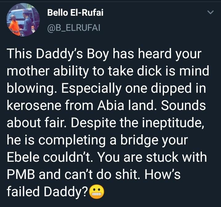This screenshot has height=207, width=221.
Task: Click the tweet line starting 'This Daddy's Boy'
Action: point(104,54)
